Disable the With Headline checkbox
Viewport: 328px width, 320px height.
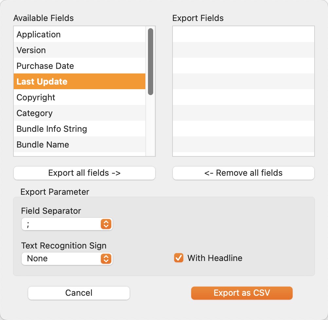pyautogui.click(x=179, y=258)
